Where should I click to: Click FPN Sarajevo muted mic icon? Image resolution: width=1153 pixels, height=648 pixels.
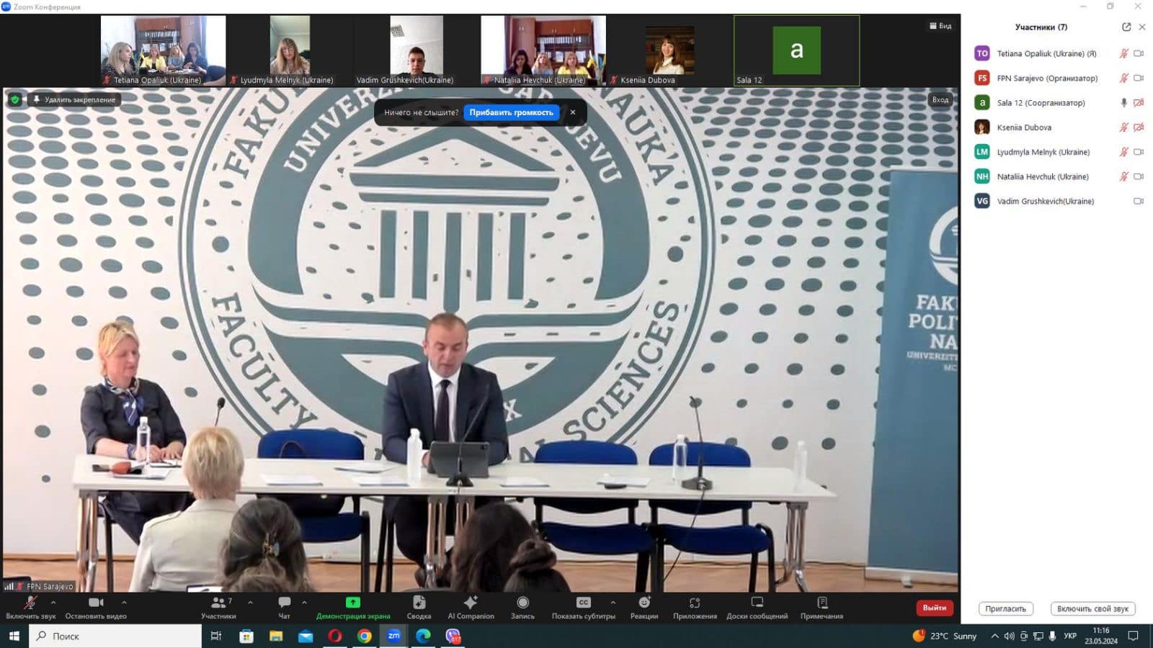coord(1123,78)
